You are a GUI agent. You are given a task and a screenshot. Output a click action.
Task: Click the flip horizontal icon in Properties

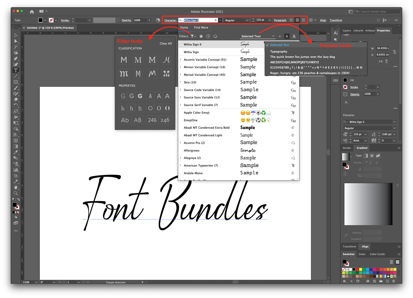coord(381,61)
